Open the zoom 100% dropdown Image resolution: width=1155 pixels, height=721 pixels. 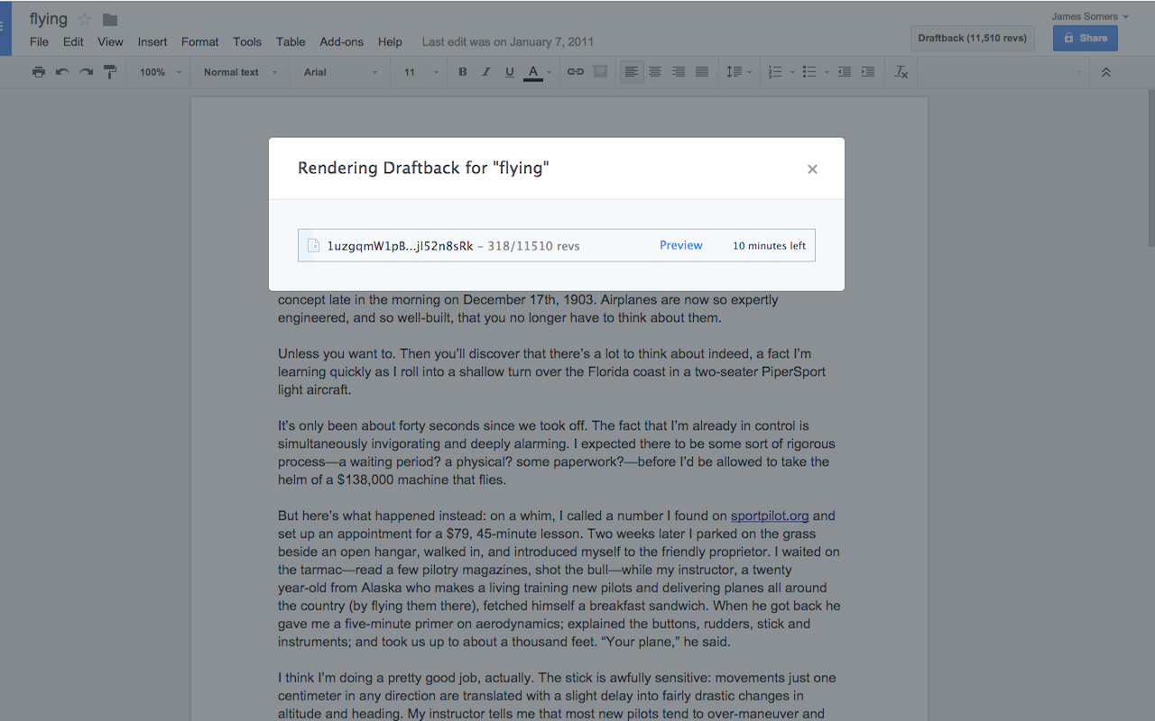(x=161, y=72)
